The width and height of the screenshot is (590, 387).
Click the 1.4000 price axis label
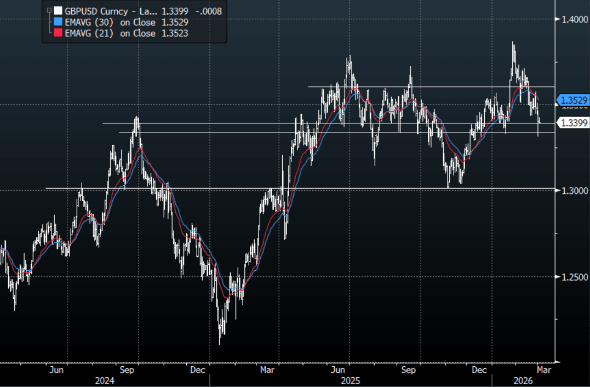coord(575,19)
